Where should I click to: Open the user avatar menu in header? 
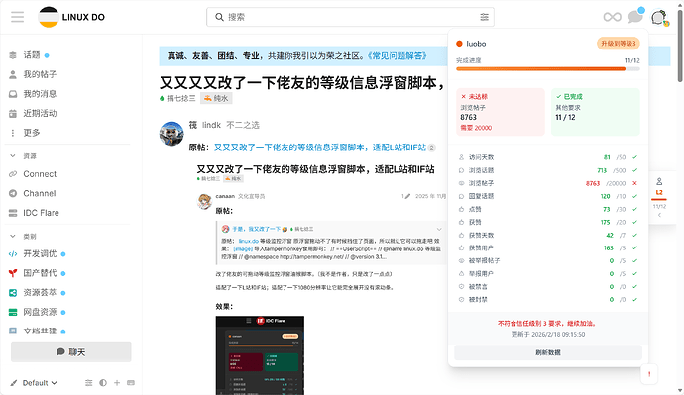(658, 18)
